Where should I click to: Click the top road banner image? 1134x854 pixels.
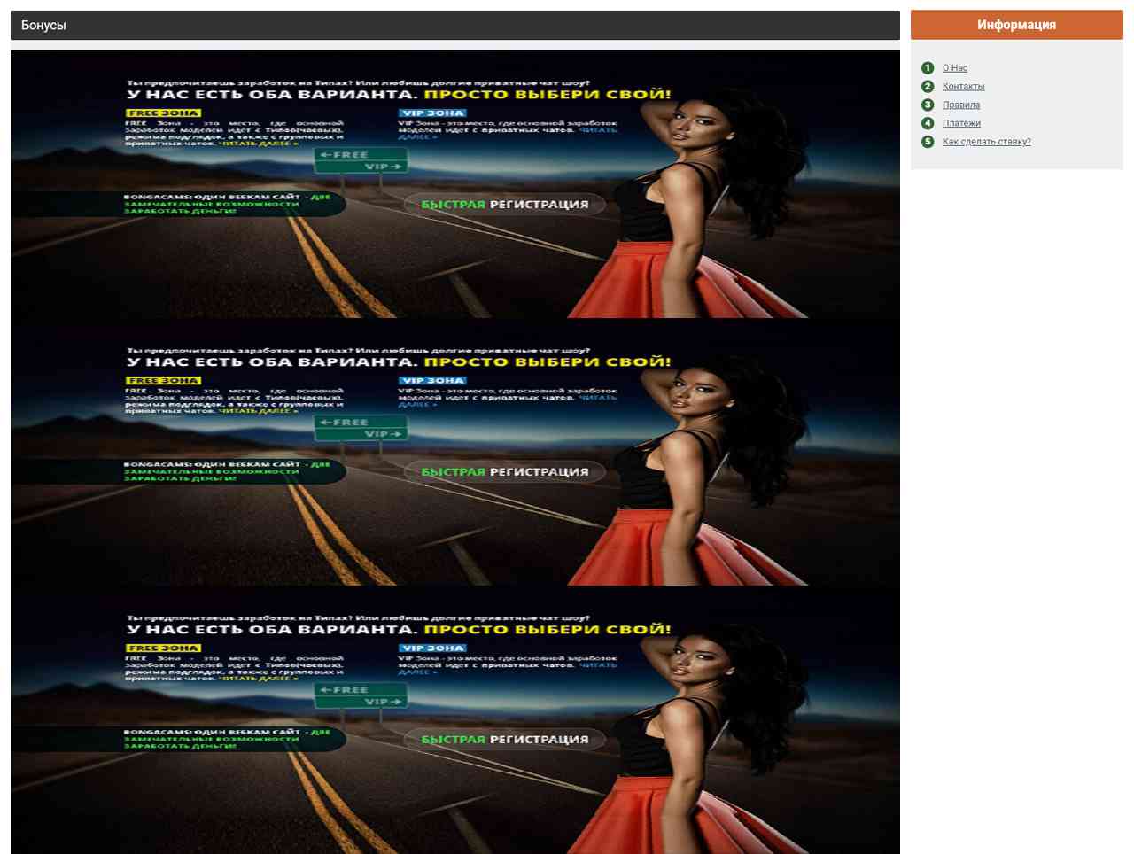pos(455,184)
